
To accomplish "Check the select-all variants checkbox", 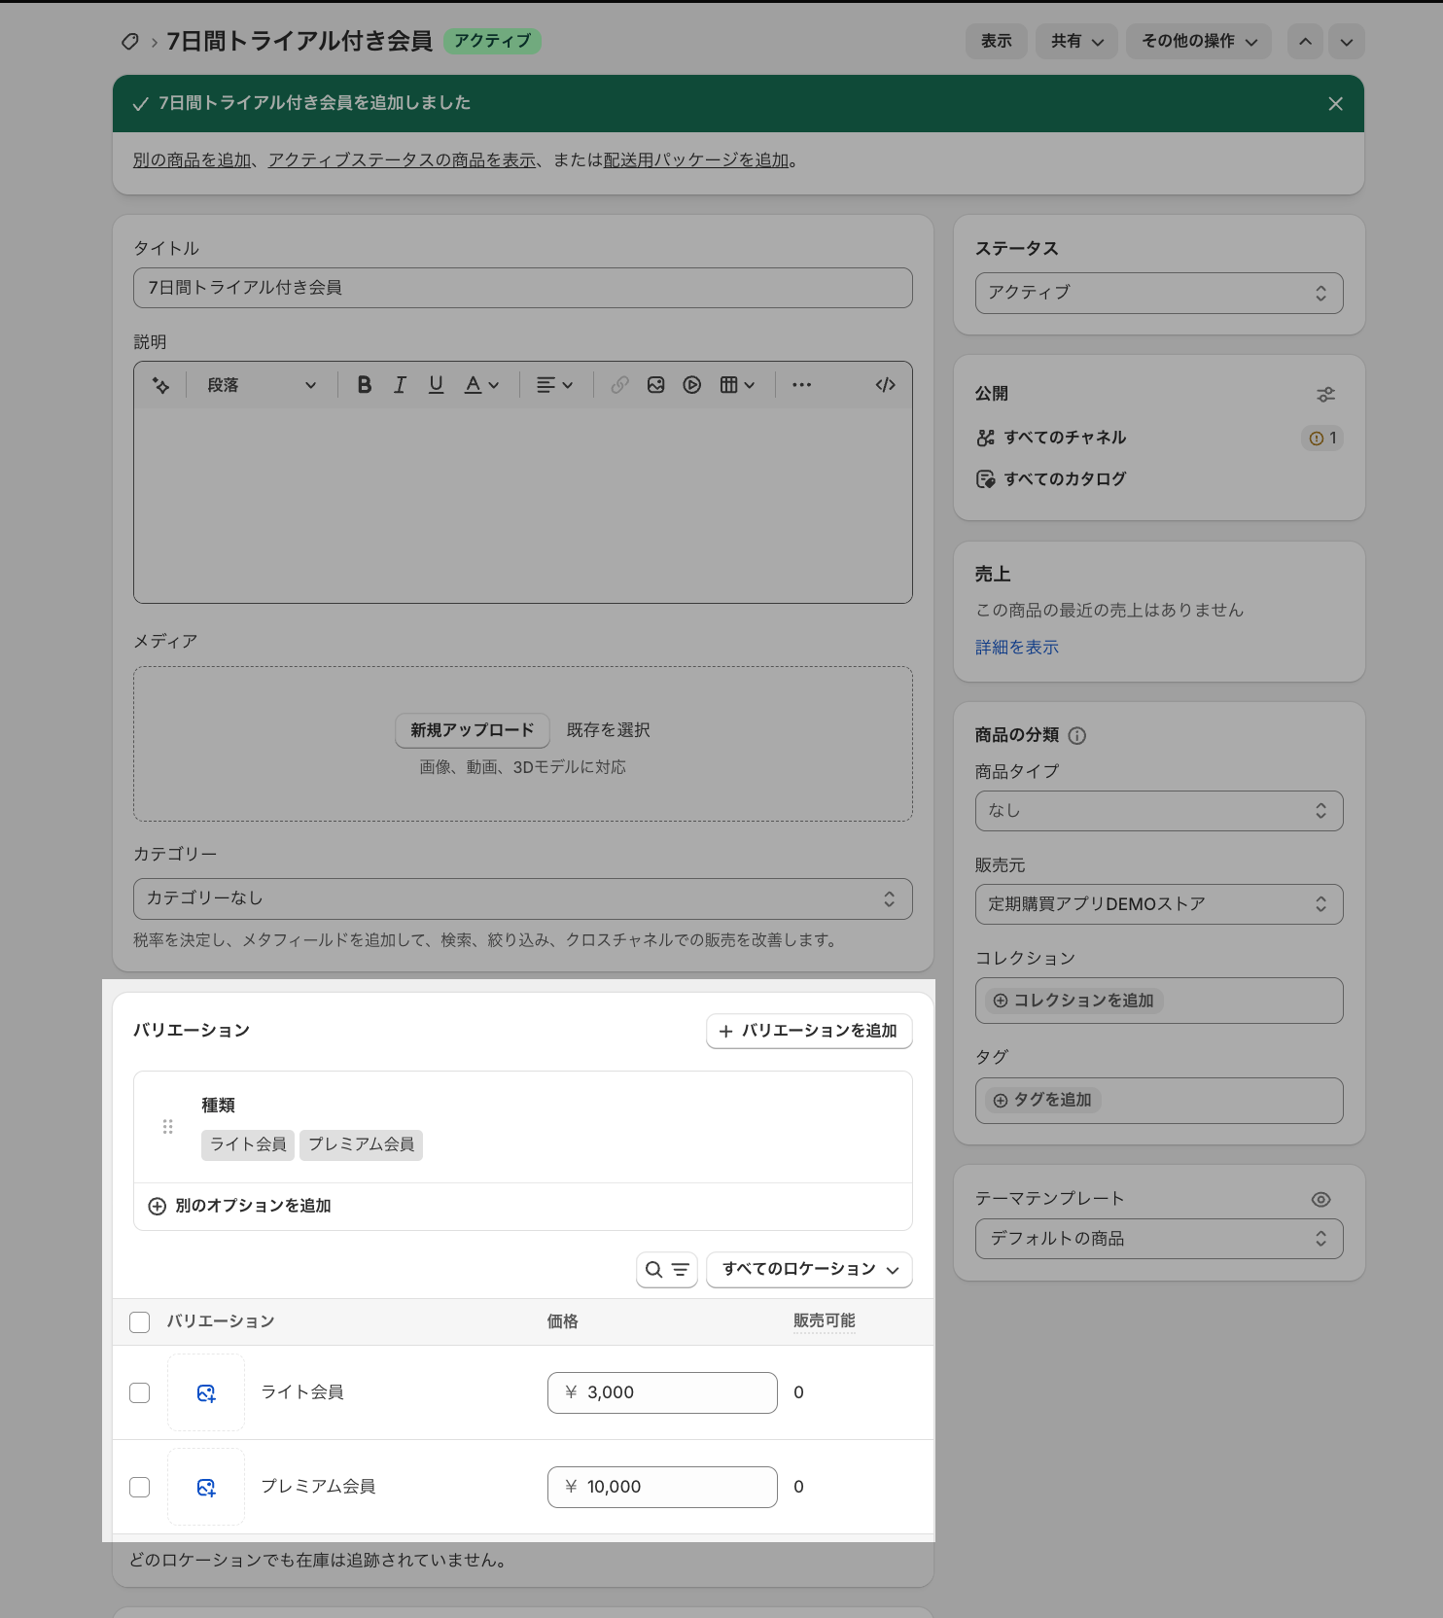I will (x=140, y=1322).
